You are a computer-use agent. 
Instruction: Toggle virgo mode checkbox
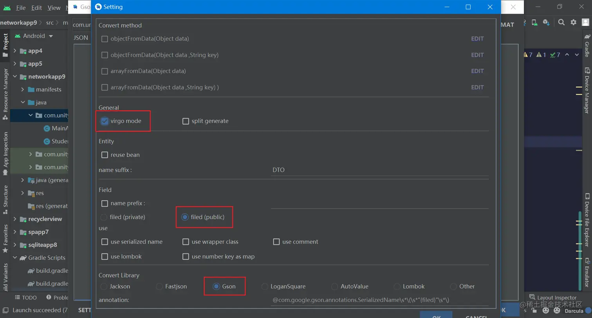(105, 121)
